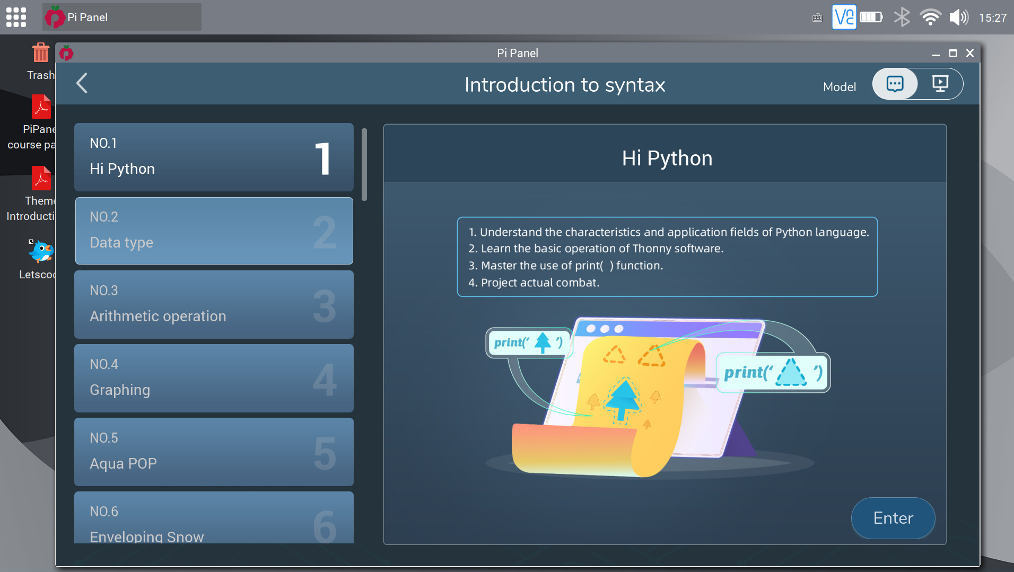The image size is (1014, 572).
Task: Click the Pi Panel window title-bar logo
Action: coord(66,53)
